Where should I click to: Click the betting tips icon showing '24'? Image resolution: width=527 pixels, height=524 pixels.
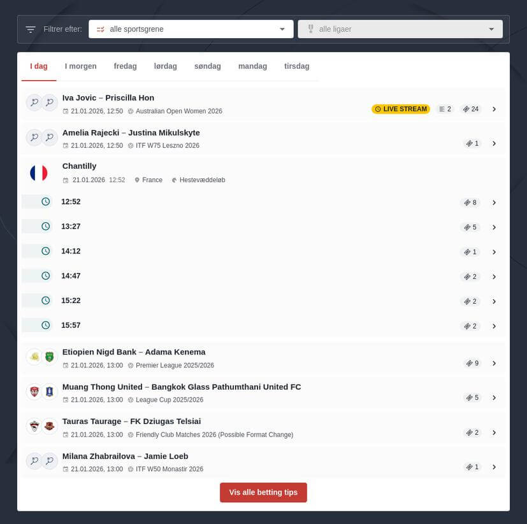tap(471, 108)
